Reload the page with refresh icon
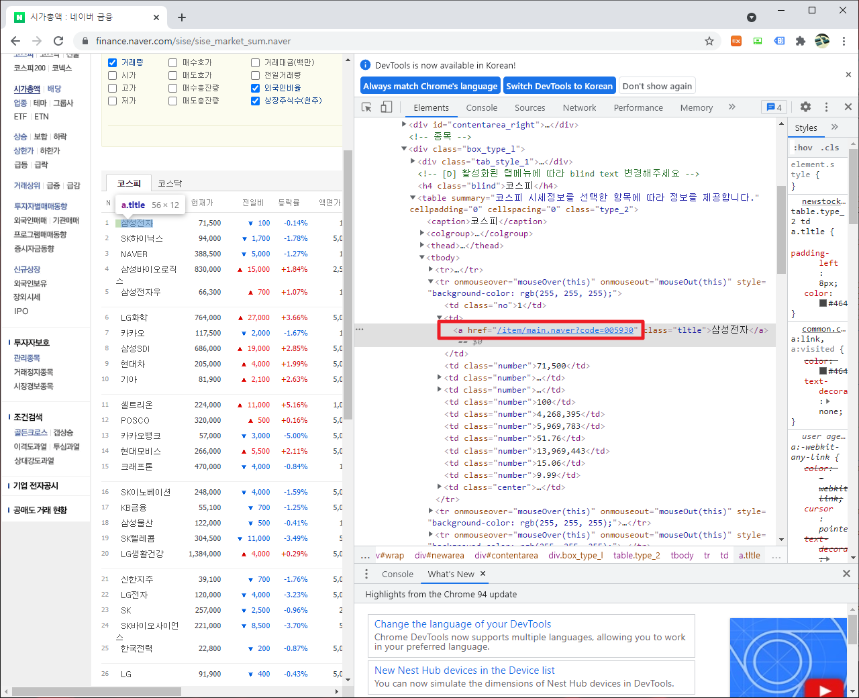 pyautogui.click(x=58, y=41)
